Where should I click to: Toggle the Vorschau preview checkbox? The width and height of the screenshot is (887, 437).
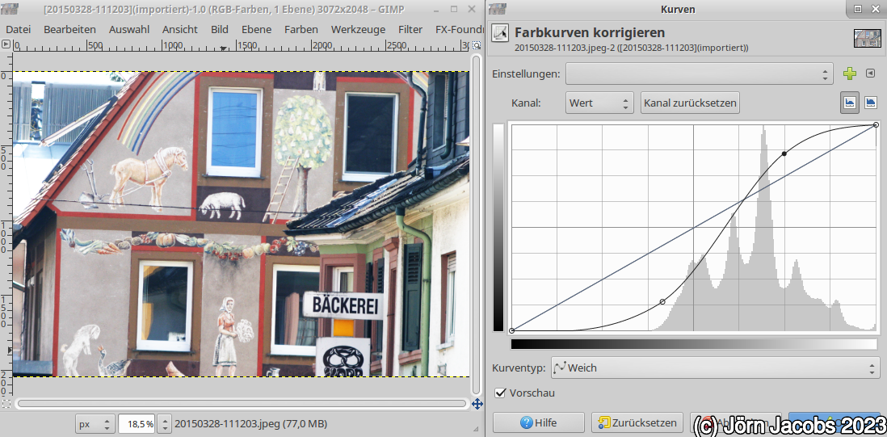click(500, 393)
